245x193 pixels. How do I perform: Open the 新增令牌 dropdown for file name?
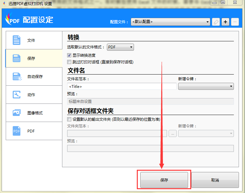point(206,86)
